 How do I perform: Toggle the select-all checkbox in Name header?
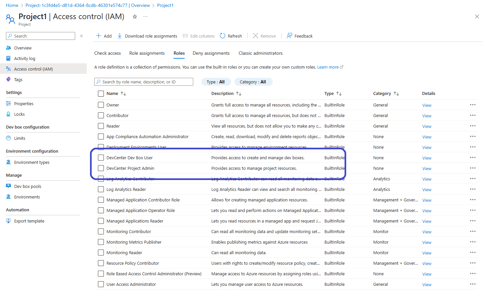(101, 94)
